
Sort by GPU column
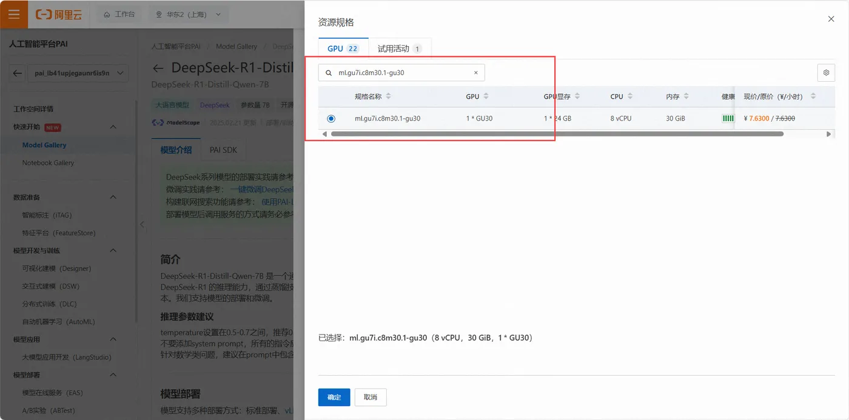[486, 96]
